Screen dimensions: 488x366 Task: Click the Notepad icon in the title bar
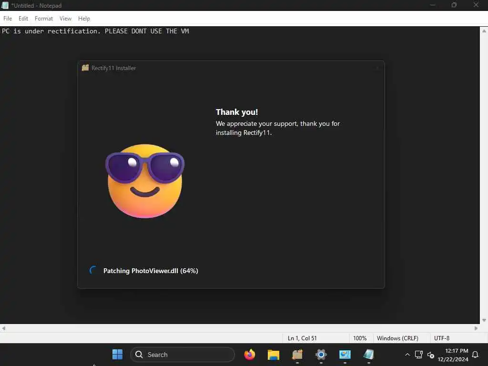pyautogui.click(x=5, y=5)
